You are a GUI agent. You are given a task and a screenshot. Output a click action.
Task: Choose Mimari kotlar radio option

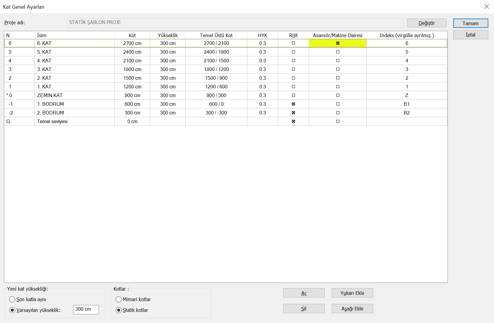point(119,299)
